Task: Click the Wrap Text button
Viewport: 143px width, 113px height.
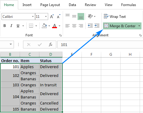Action: 115,16
